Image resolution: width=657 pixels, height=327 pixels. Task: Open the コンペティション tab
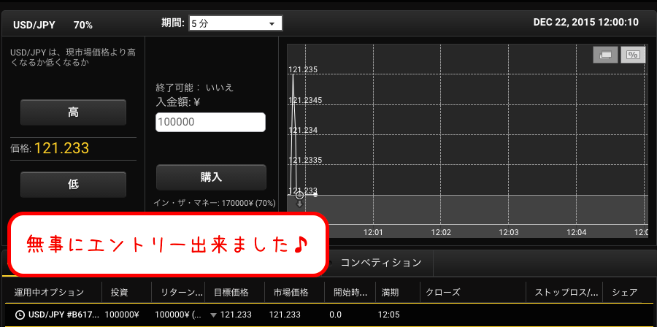[380, 263]
